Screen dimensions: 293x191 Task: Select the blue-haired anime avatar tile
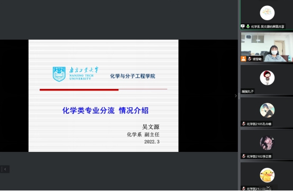267,110
